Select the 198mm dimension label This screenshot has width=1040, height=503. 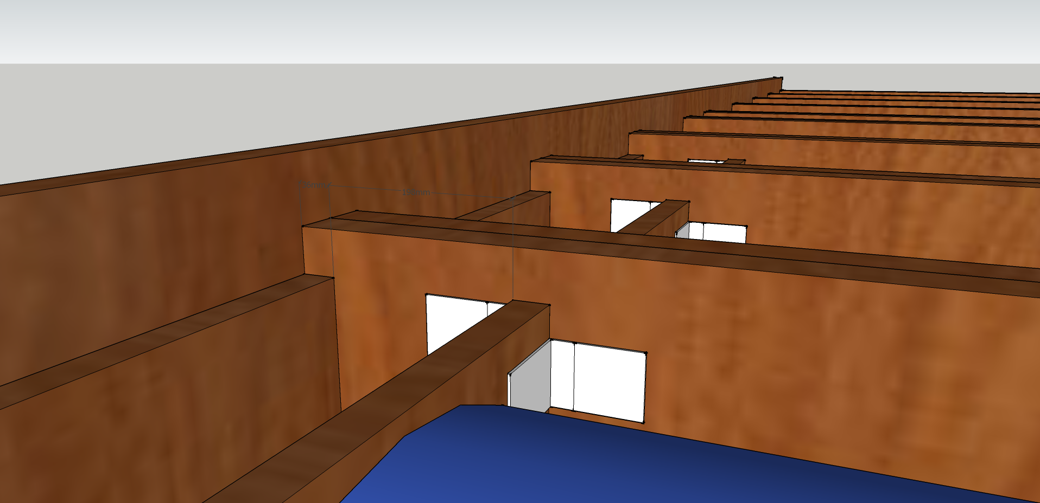(416, 192)
